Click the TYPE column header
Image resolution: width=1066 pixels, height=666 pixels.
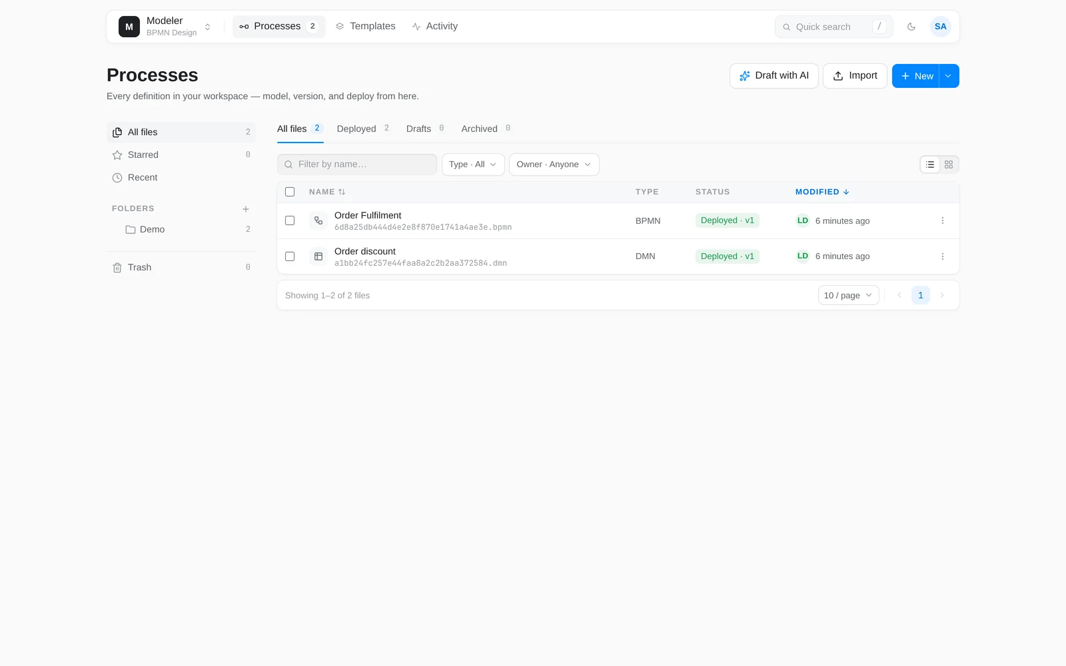pos(647,192)
